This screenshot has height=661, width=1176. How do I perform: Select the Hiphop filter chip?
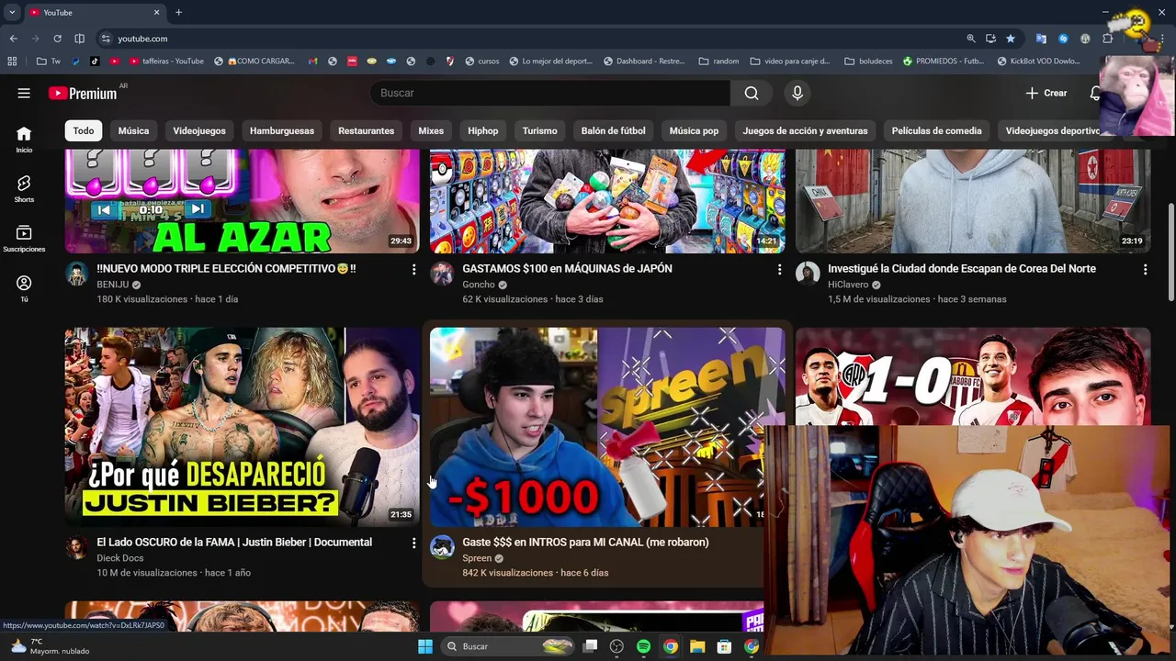point(482,130)
